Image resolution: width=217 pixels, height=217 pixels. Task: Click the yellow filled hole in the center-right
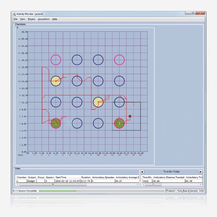(x=98, y=102)
